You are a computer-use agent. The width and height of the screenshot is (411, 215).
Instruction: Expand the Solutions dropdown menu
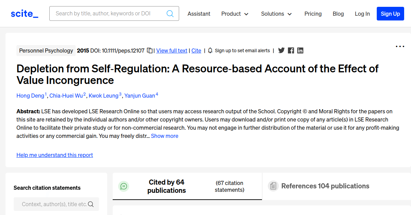pos(276,14)
